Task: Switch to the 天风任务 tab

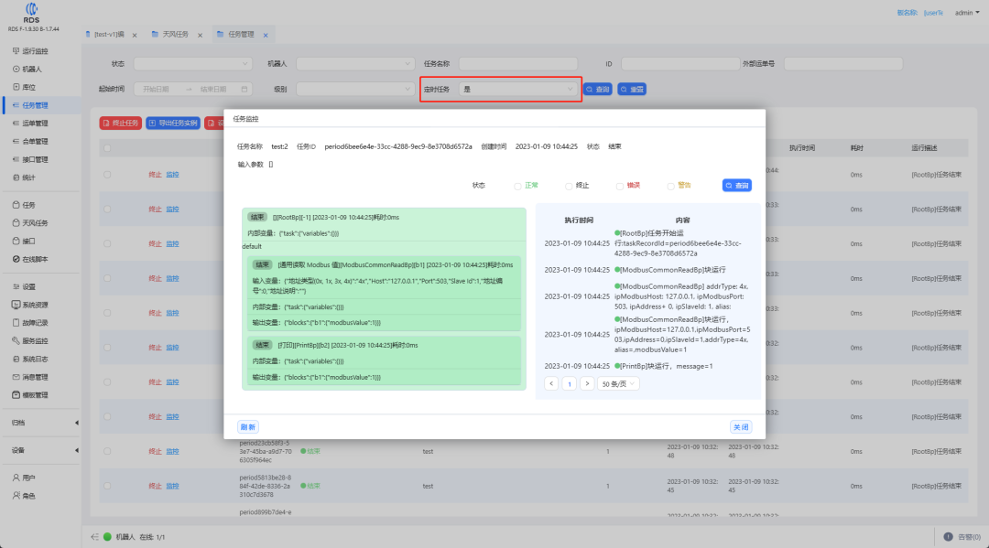Action: [175, 35]
